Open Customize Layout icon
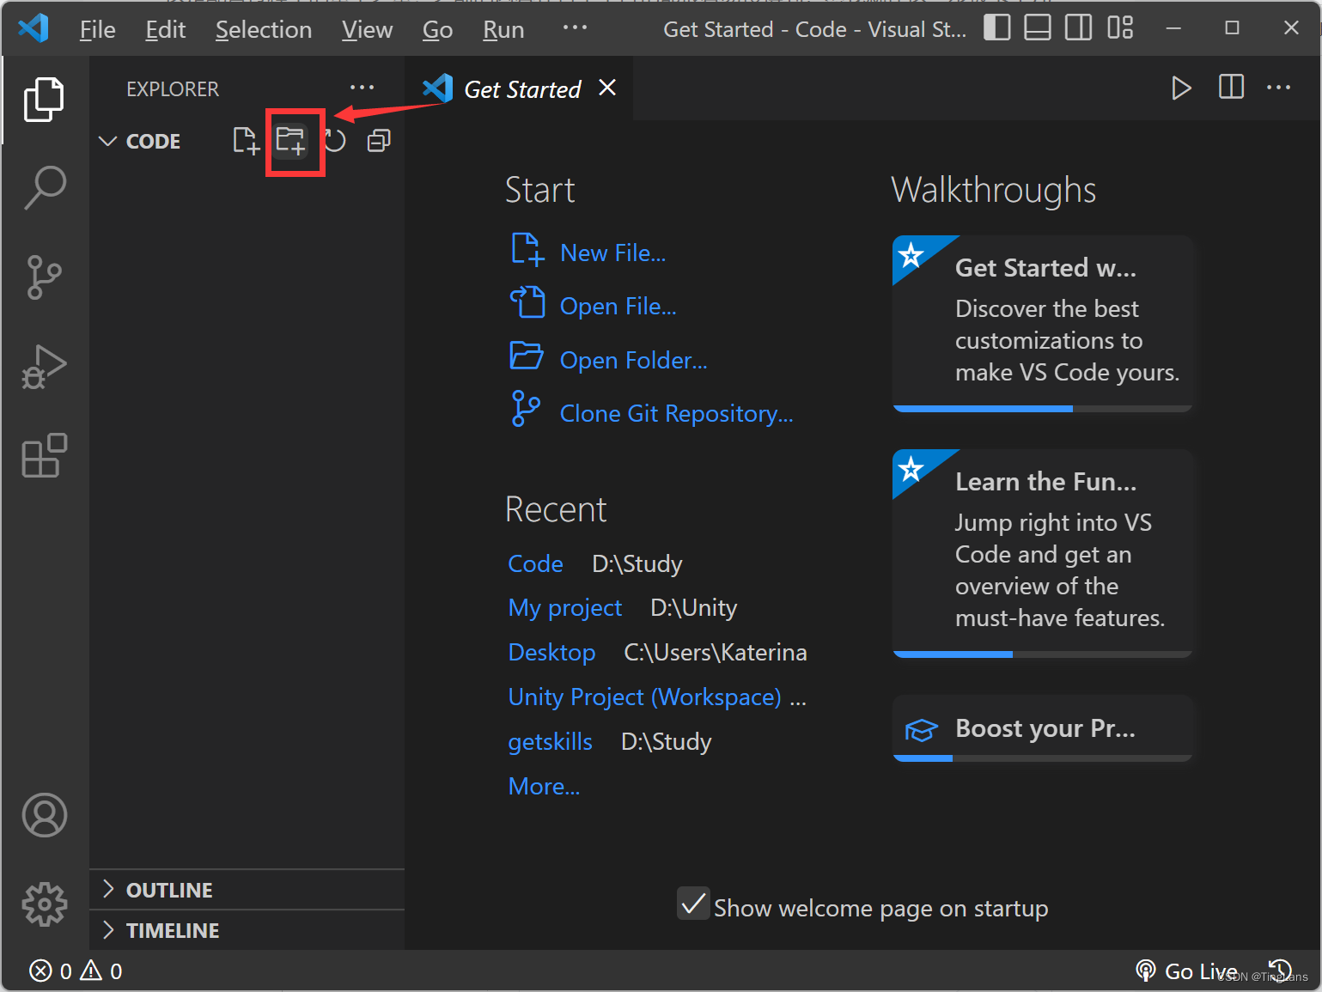 (x=1120, y=27)
